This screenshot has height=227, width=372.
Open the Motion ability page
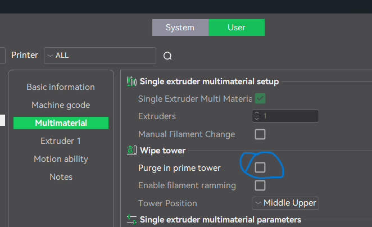coord(61,159)
